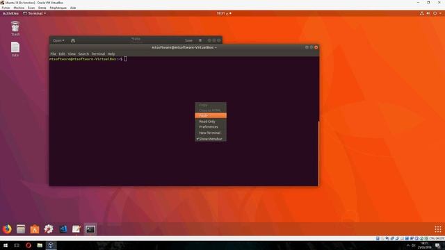Viewport: 445px width, 250px height.
Task: Open Firefox from the Ubuntu dock
Action: (x=7, y=228)
